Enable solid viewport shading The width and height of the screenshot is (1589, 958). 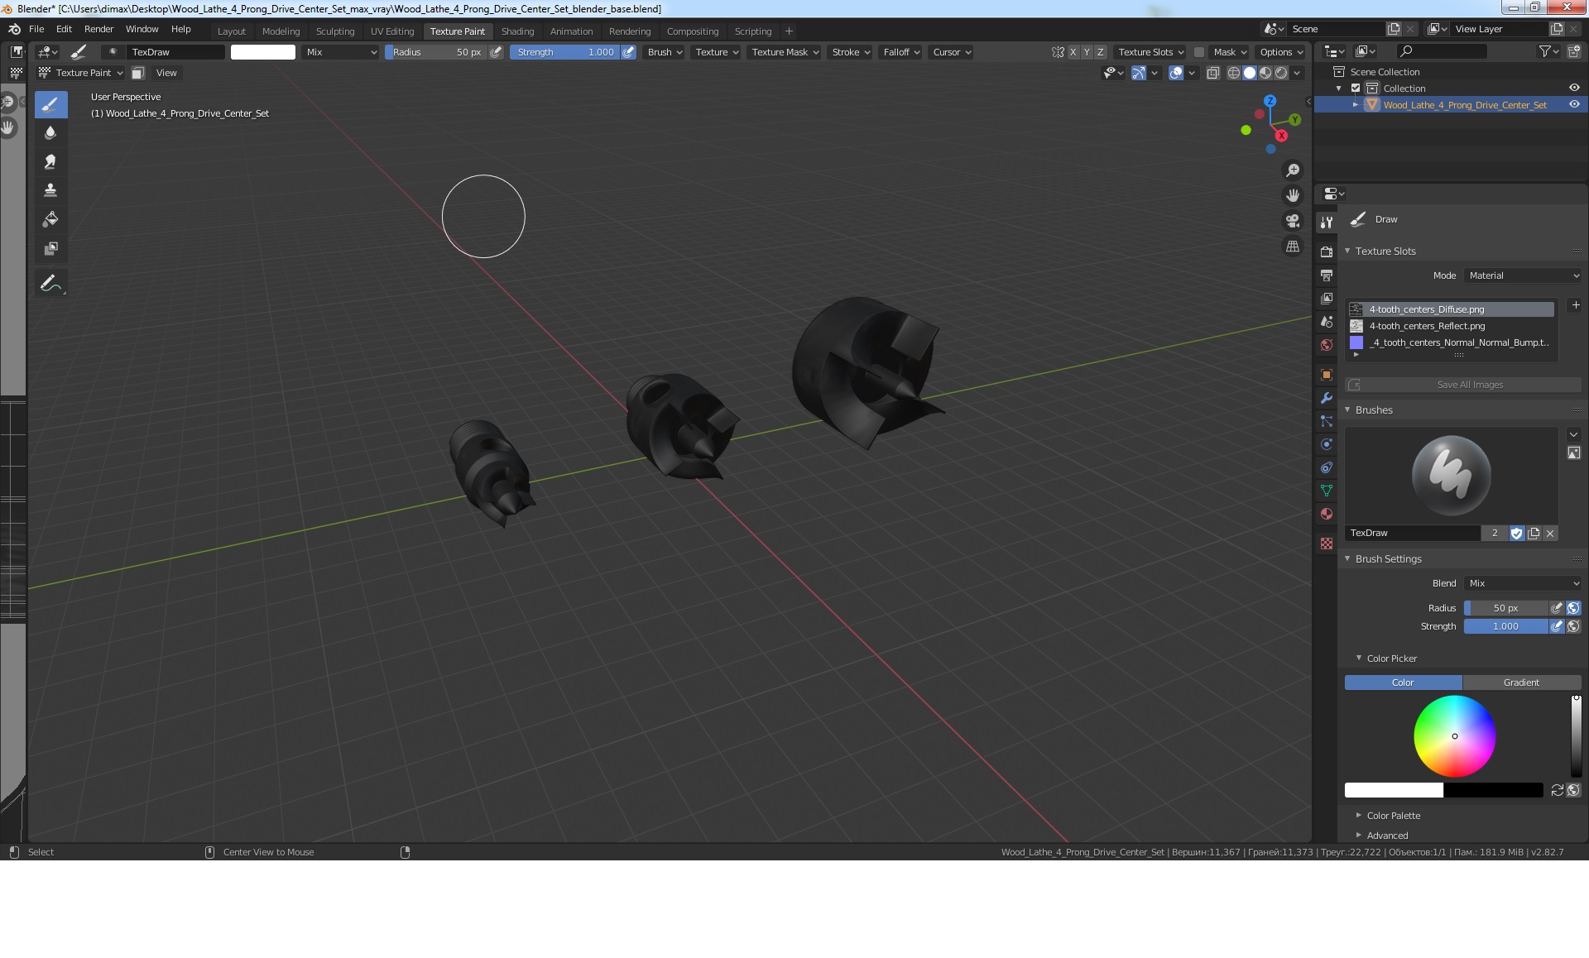[1250, 73]
